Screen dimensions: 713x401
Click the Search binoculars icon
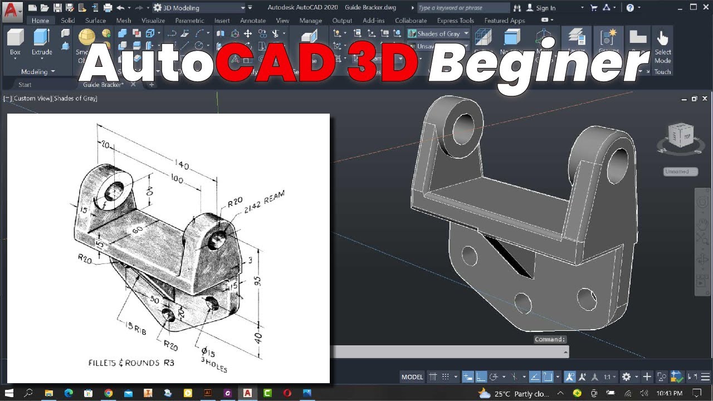tap(517, 8)
